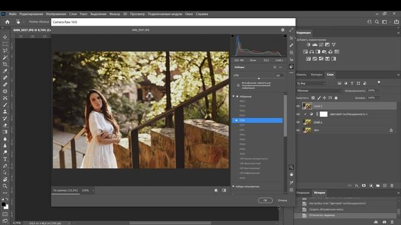
Task: Open the Фильтр menu
Action: click(x=115, y=14)
